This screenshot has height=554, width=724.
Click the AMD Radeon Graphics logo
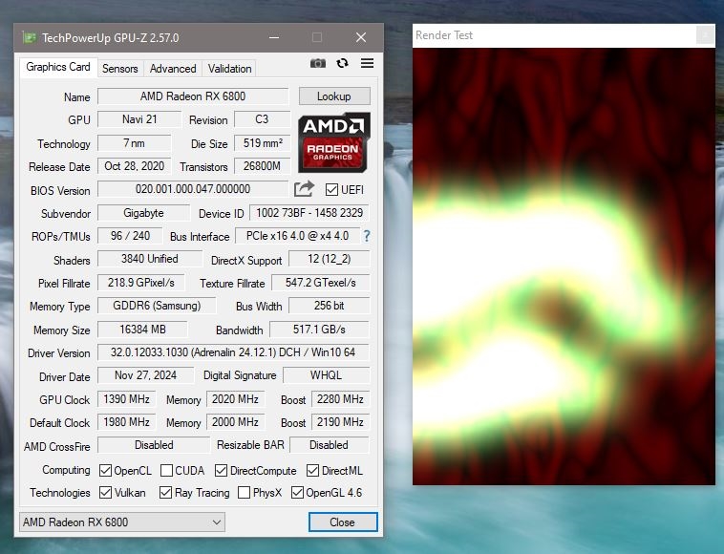[334, 142]
